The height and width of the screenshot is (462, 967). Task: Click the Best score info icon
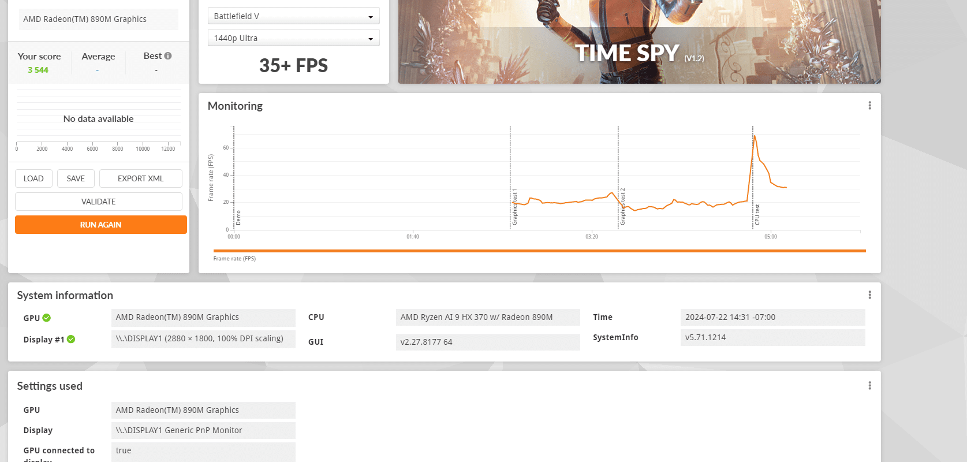click(168, 56)
